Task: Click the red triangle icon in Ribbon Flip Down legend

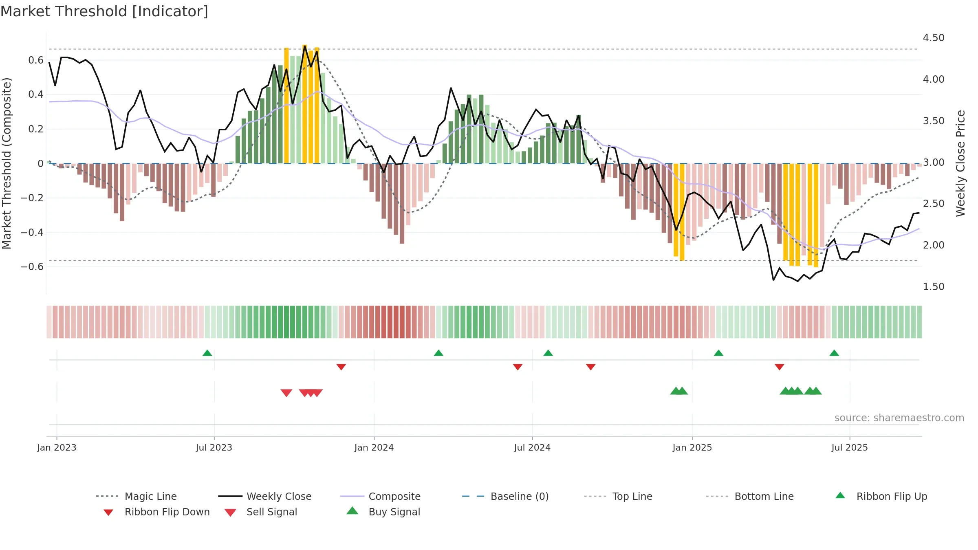Action: (108, 513)
